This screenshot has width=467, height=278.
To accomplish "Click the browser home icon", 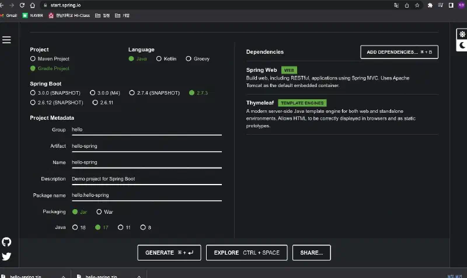I will (32, 5).
